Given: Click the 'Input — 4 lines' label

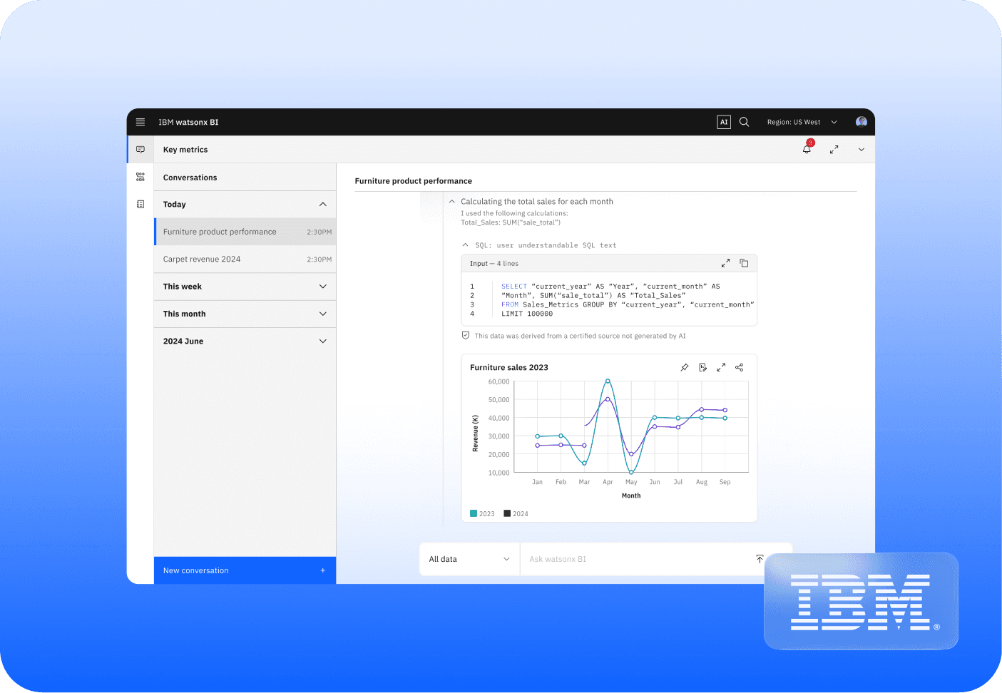Looking at the screenshot, I should click(x=494, y=263).
